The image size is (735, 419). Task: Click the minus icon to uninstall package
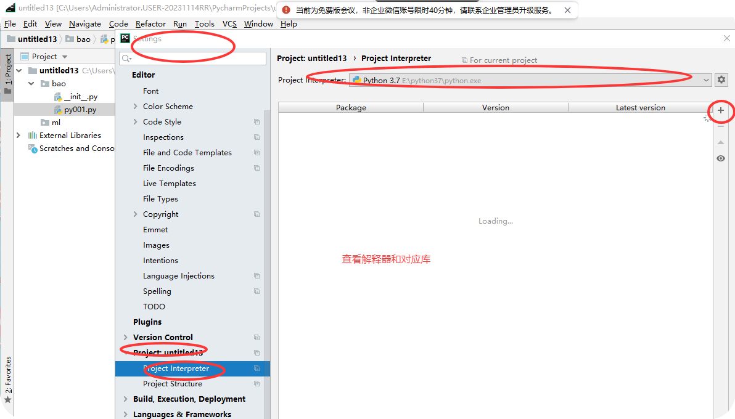click(721, 126)
